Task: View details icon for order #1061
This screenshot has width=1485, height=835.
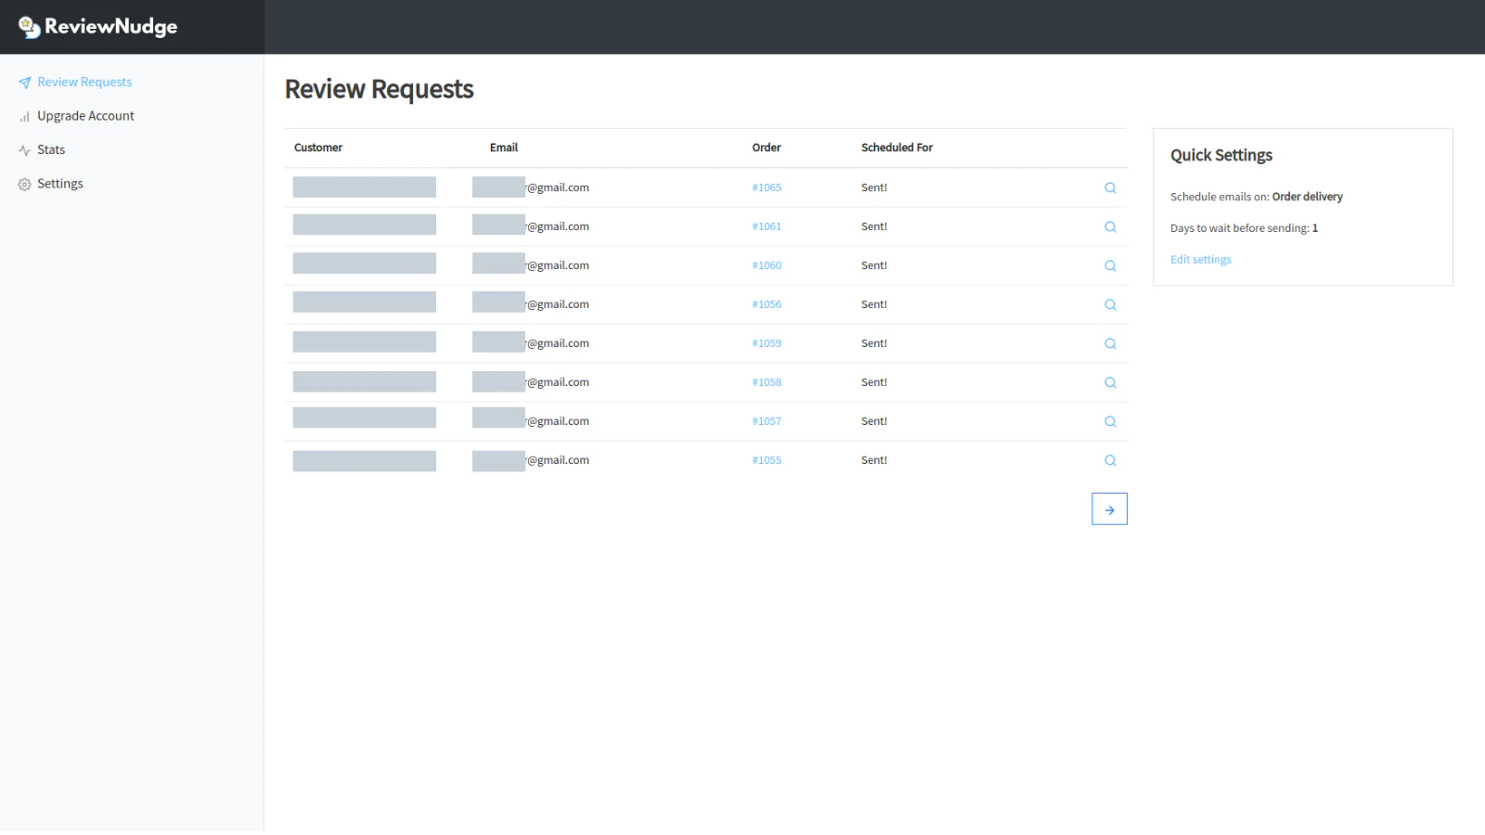Action: 1110,226
